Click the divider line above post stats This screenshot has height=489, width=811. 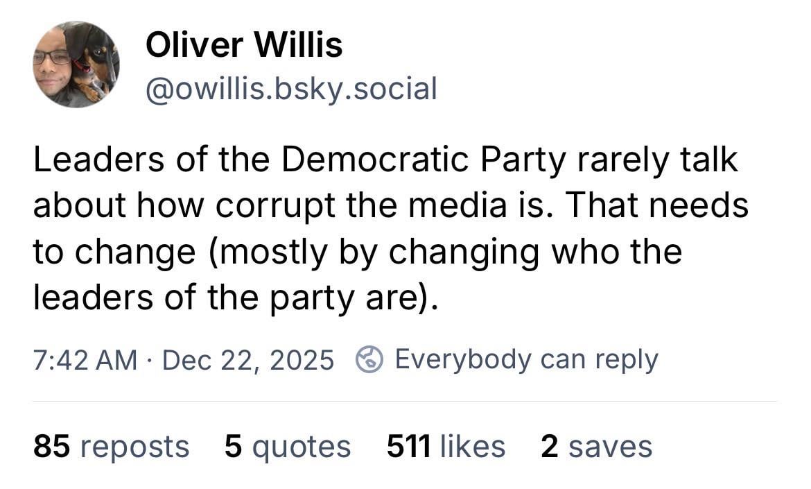coord(405,401)
